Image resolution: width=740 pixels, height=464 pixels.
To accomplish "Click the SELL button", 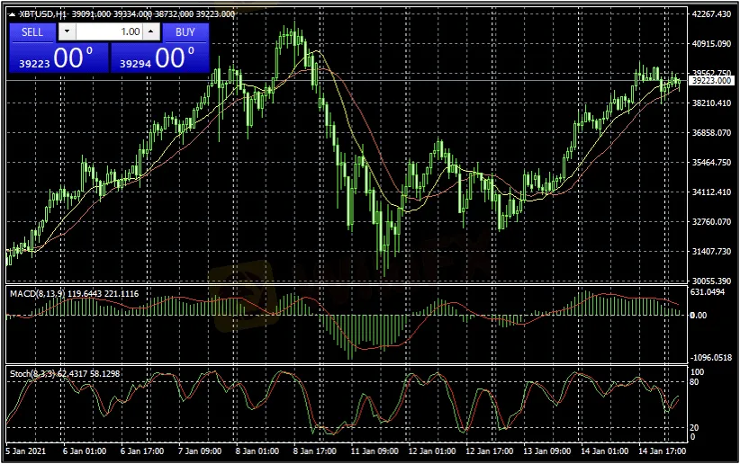I will [32, 31].
